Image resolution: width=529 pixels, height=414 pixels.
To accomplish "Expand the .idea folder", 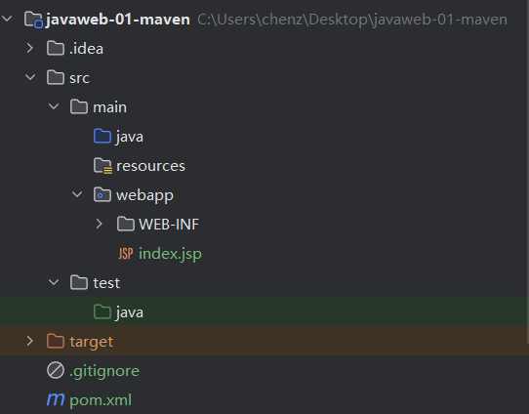I will (30, 48).
